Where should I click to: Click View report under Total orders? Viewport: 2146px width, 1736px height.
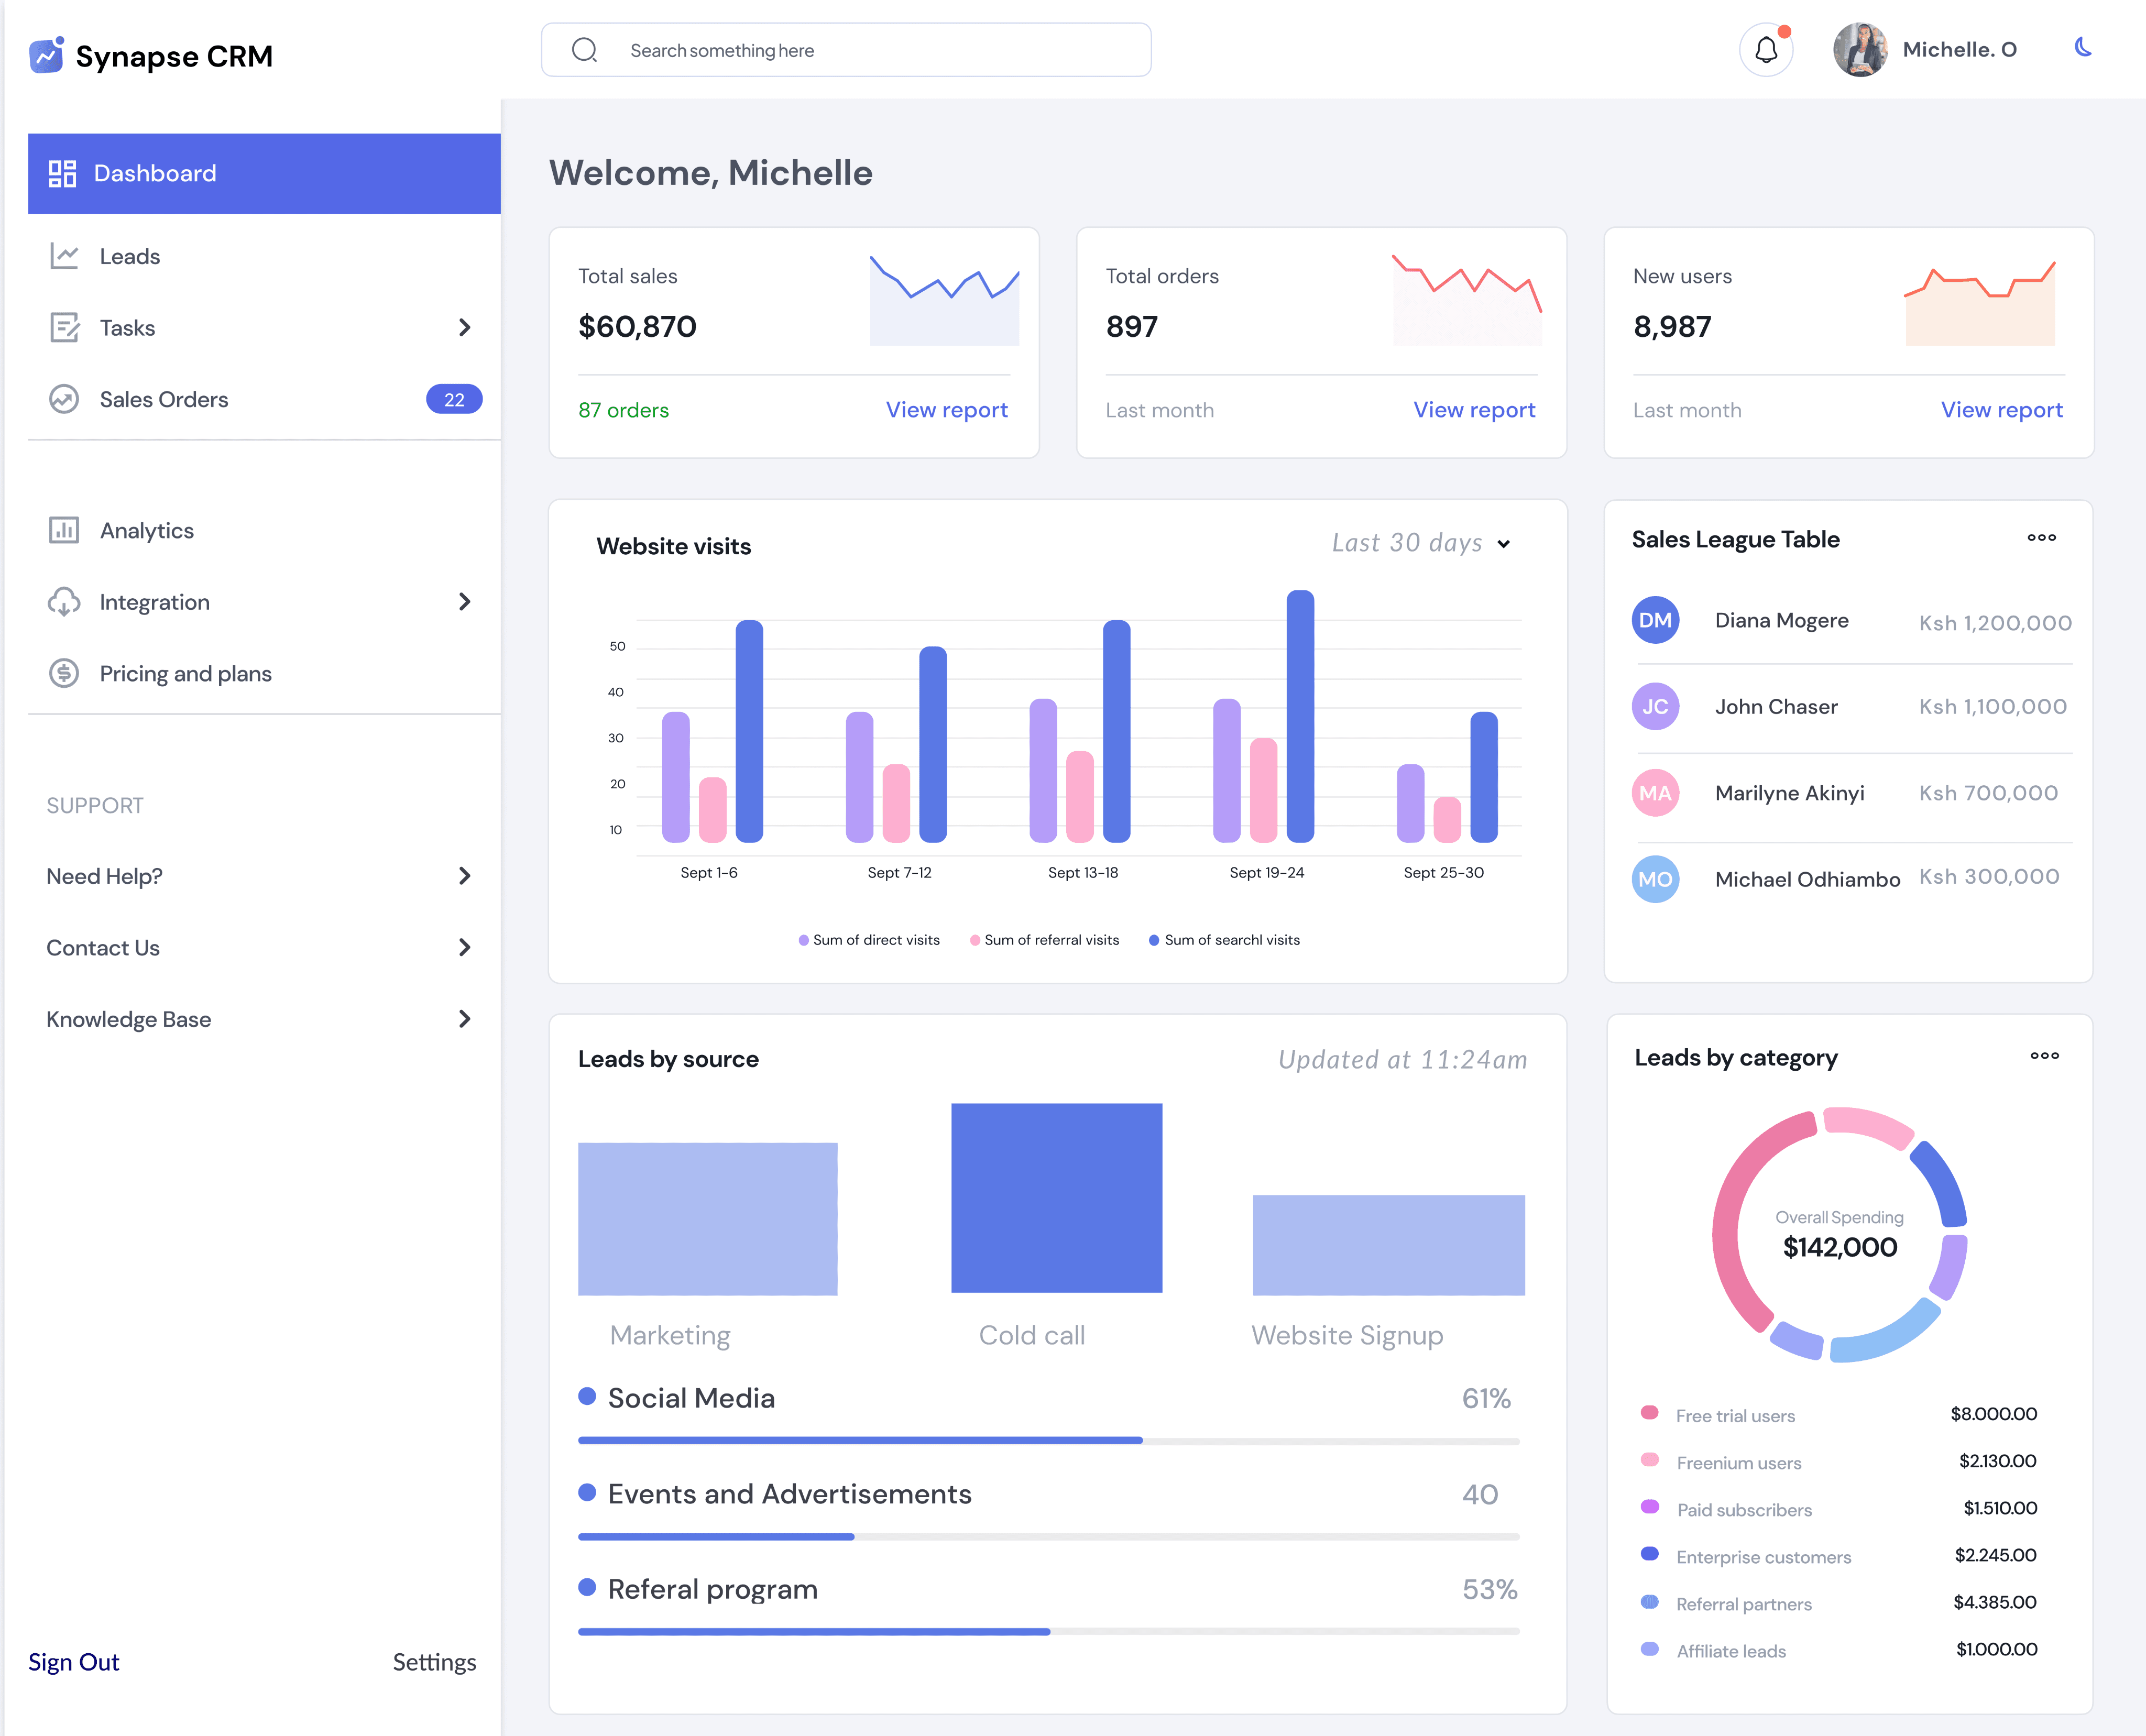pos(1474,410)
